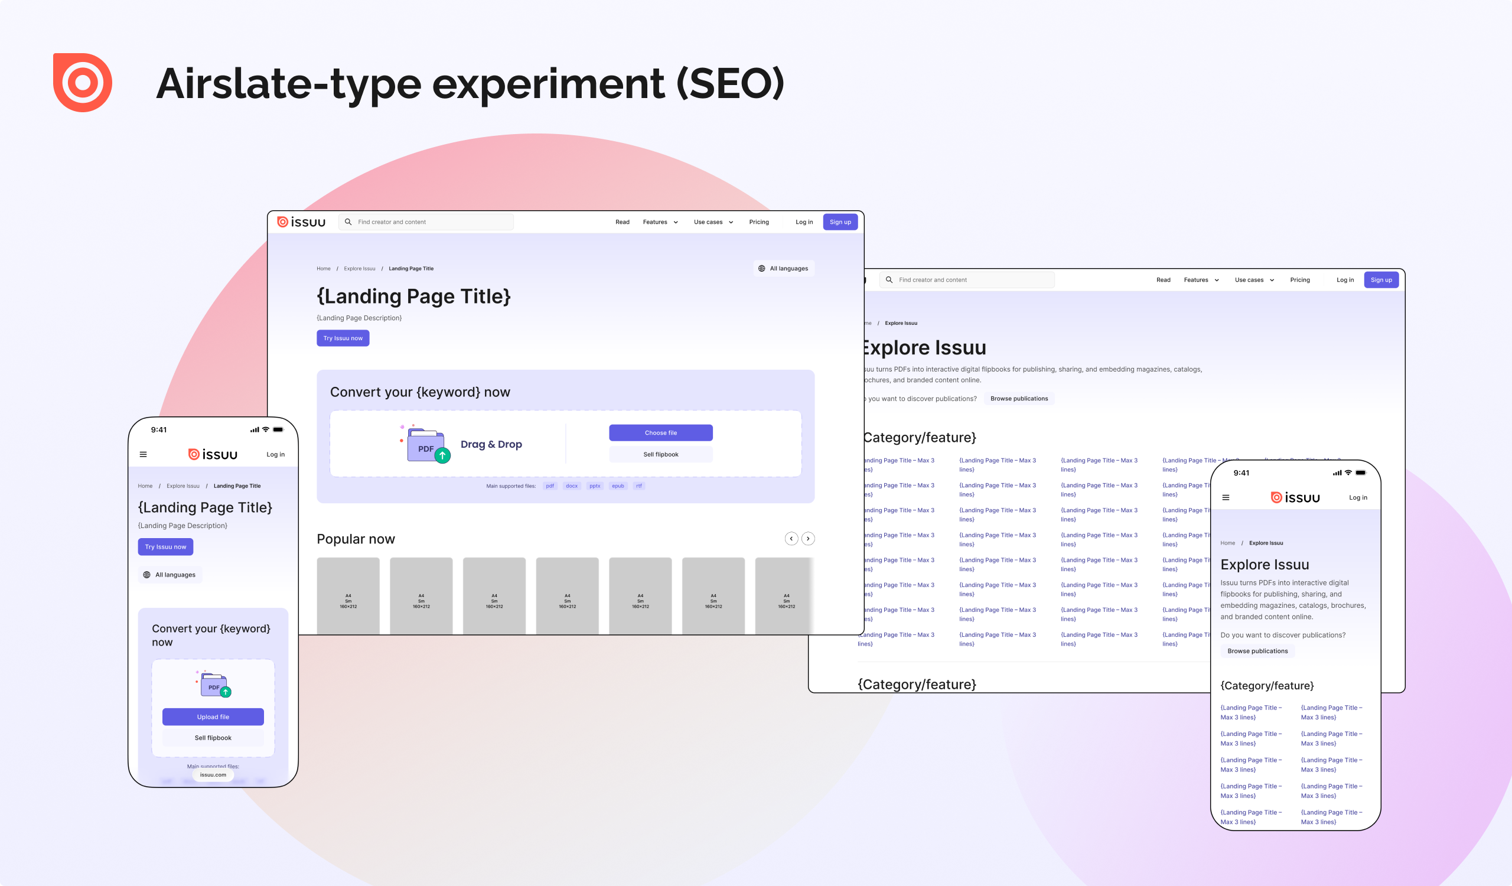This screenshot has width=1512, height=886.
Task: Click cellular signal icon on left mobile status bar
Action: click(x=255, y=429)
